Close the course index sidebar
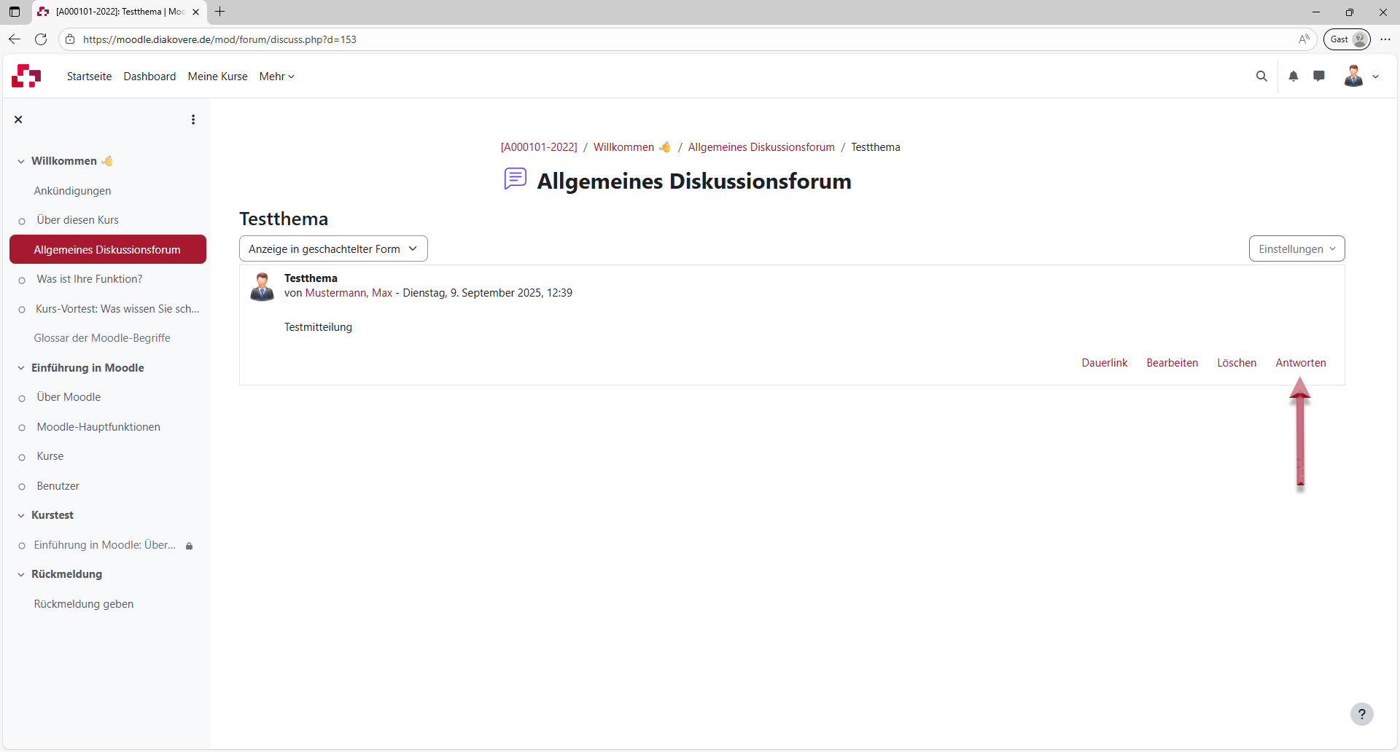This screenshot has height=752, width=1400. [x=18, y=119]
